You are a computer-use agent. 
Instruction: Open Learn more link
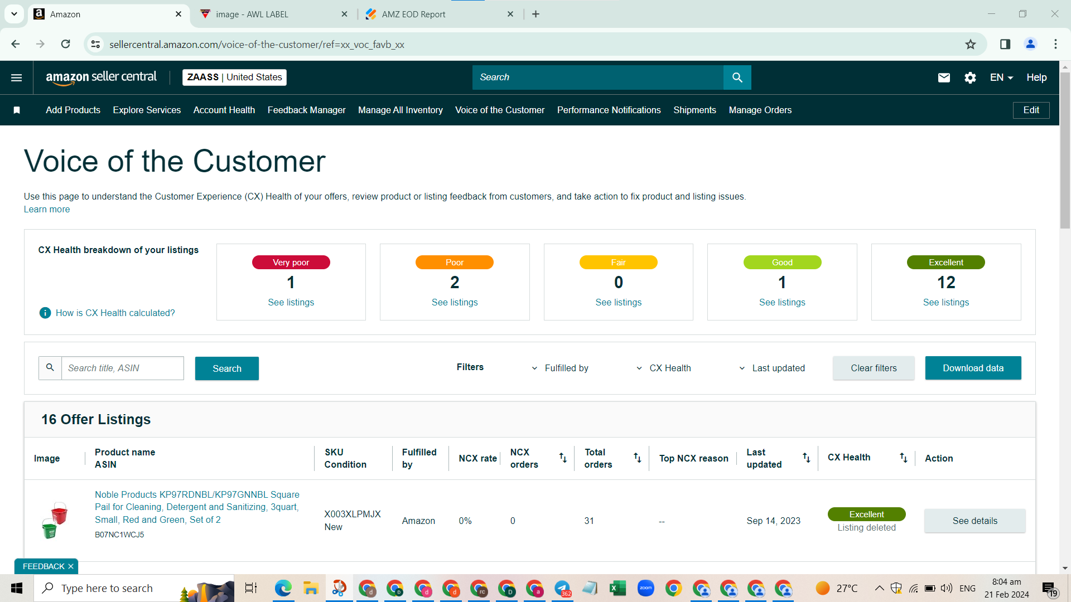[x=47, y=210]
